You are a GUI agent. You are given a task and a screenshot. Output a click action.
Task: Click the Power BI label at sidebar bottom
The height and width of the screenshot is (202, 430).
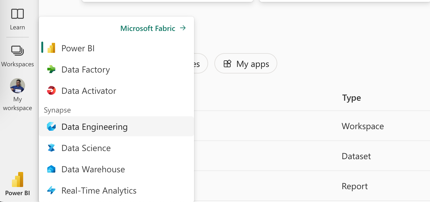point(18,193)
